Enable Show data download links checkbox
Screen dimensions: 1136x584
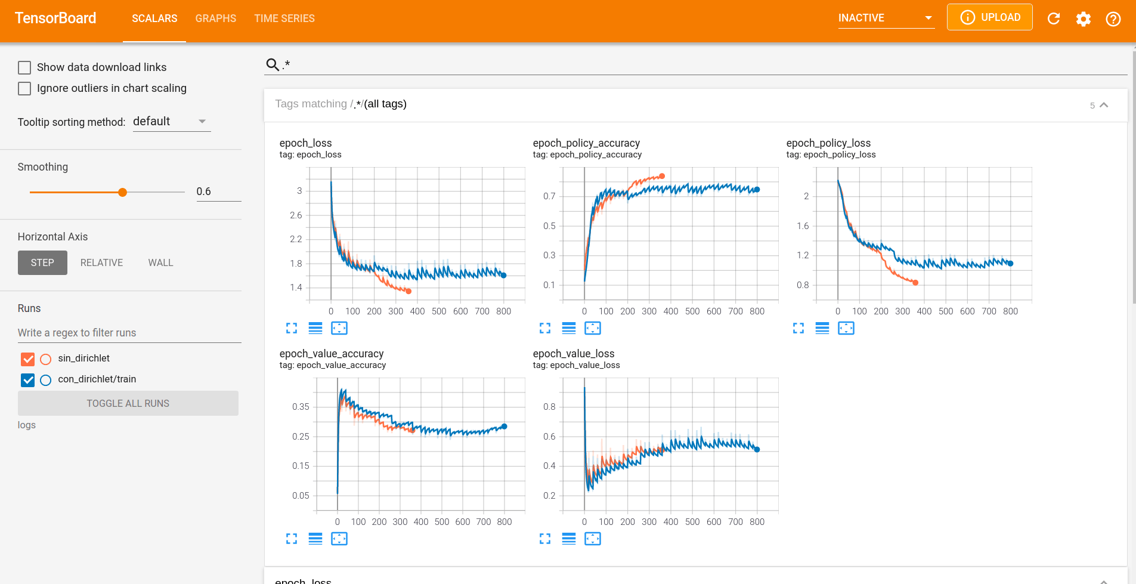point(24,67)
